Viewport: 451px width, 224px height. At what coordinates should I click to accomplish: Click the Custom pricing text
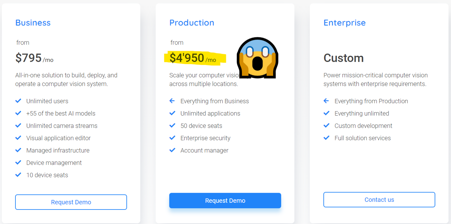[343, 58]
